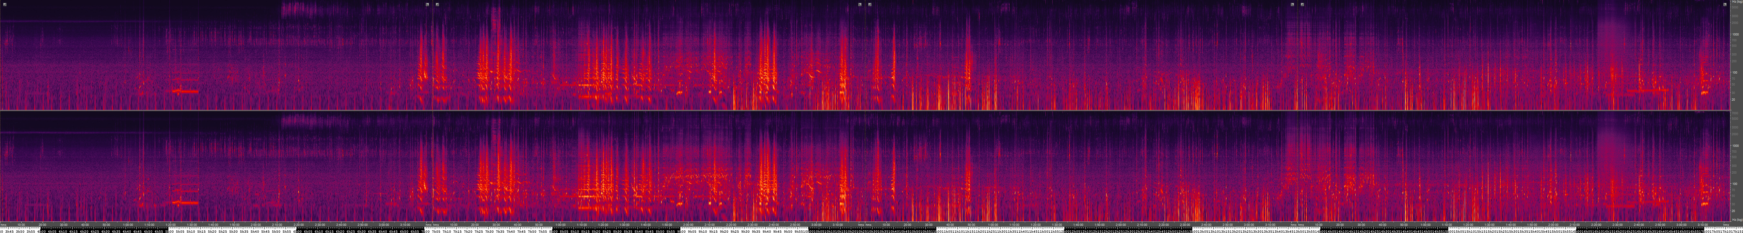Click the Hz (log) label at bottom right

tap(1736, 219)
